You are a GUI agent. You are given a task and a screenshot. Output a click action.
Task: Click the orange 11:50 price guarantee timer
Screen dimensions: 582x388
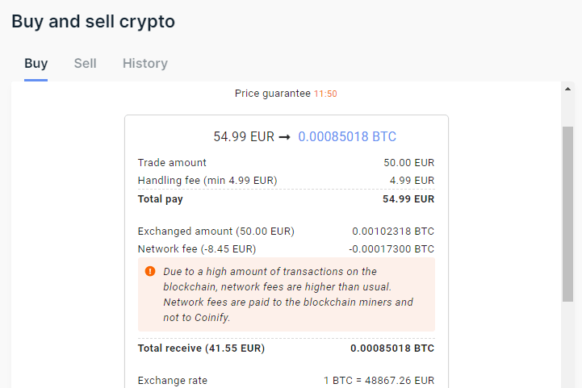click(325, 94)
